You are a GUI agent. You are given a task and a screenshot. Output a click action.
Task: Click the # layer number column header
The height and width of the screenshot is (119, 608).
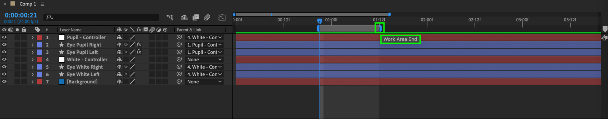pos(47,30)
